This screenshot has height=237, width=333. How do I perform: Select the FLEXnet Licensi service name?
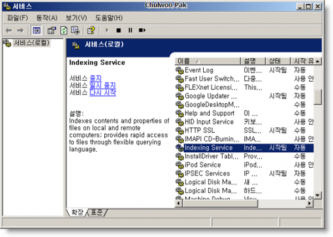[x=211, y=87]
